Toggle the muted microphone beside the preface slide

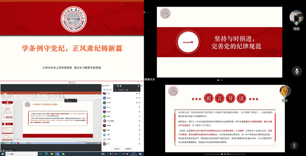coord(294,145)
